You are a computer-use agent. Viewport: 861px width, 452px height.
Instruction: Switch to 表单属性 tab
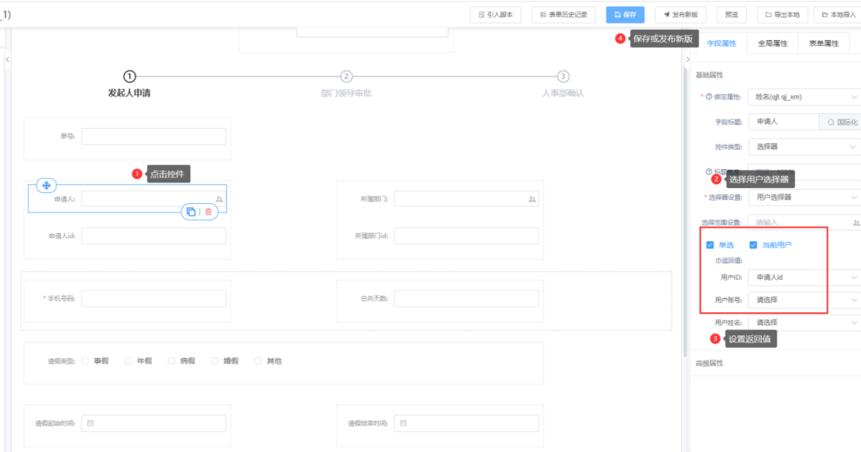click(x=823, y=43)
